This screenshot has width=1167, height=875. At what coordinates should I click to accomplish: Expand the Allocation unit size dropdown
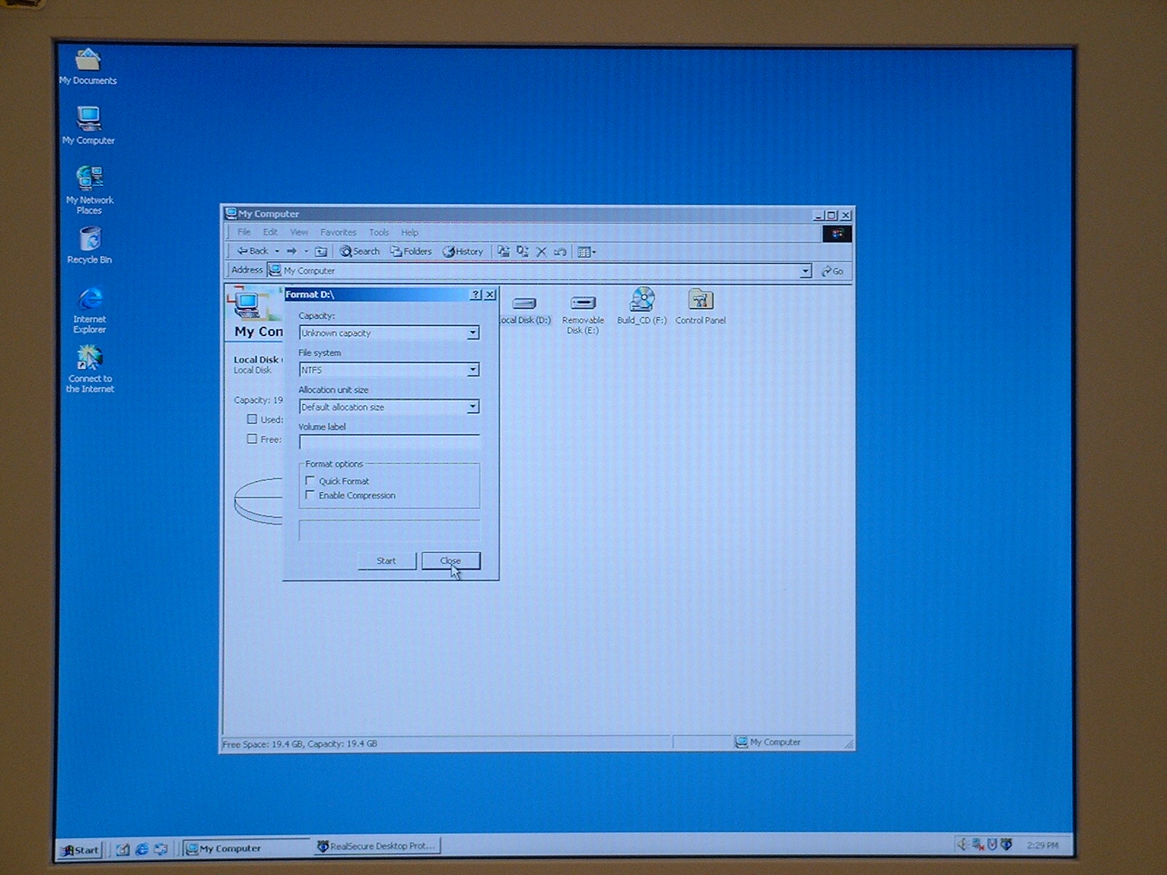[473, 407]
